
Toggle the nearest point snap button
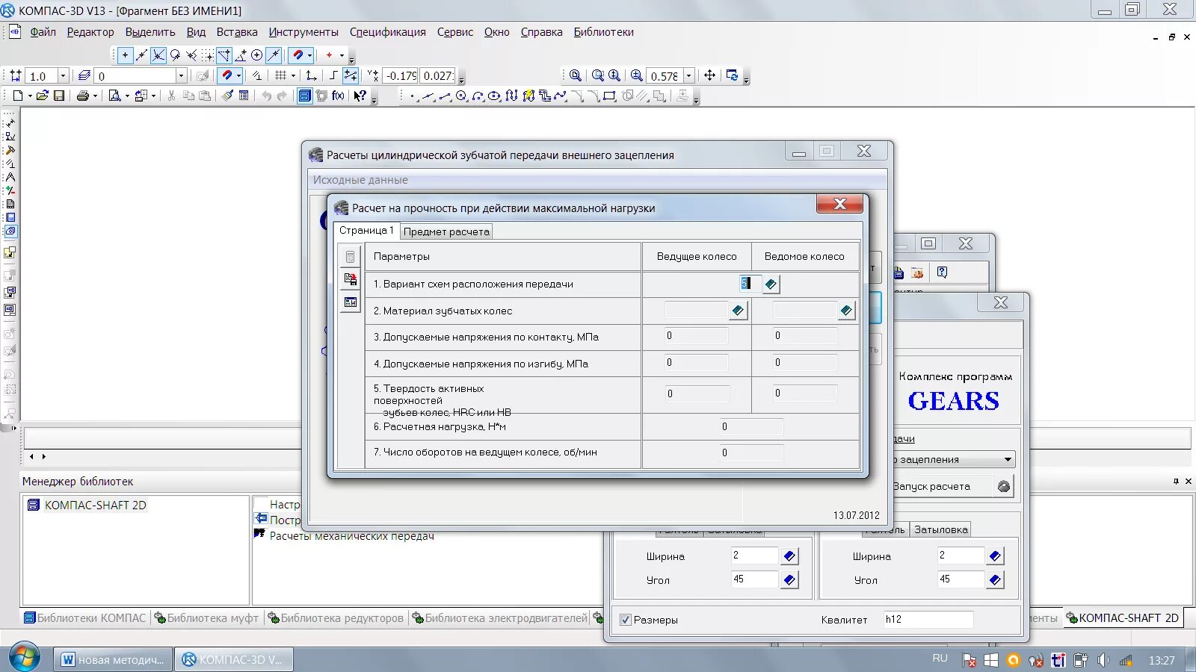pos(125,55)
